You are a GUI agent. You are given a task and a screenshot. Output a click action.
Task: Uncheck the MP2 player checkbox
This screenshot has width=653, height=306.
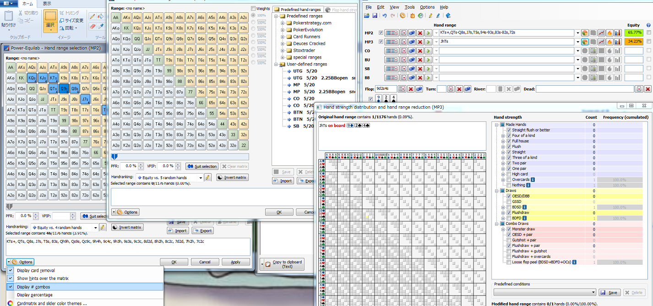381,33
